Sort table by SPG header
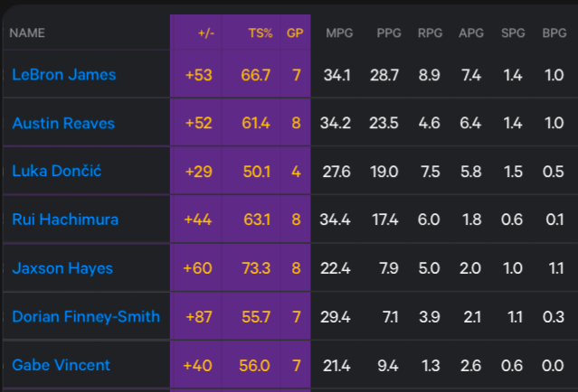Image resolution: width=578 pixels, height=392 pixels. tap(513, 33)
